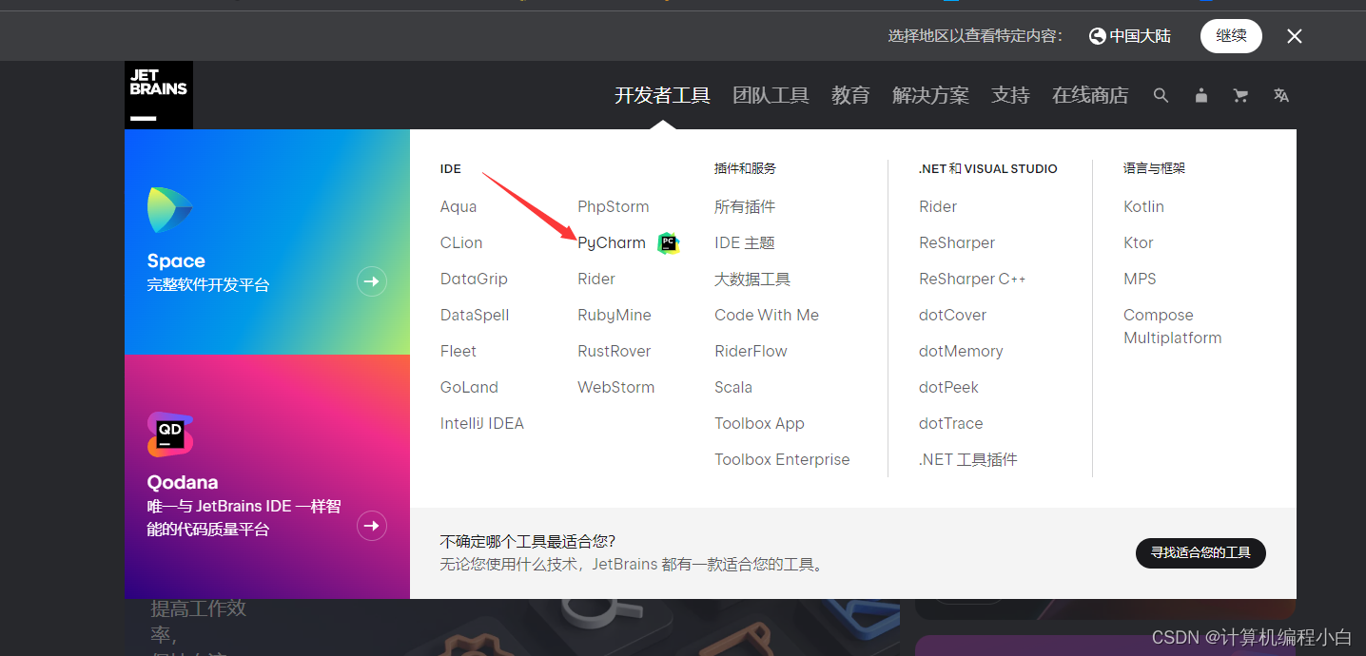Image resolution: width=1366 pixels, height=656 pixels.
Task: Open Toolbox App link
Action: click(759, 423)
